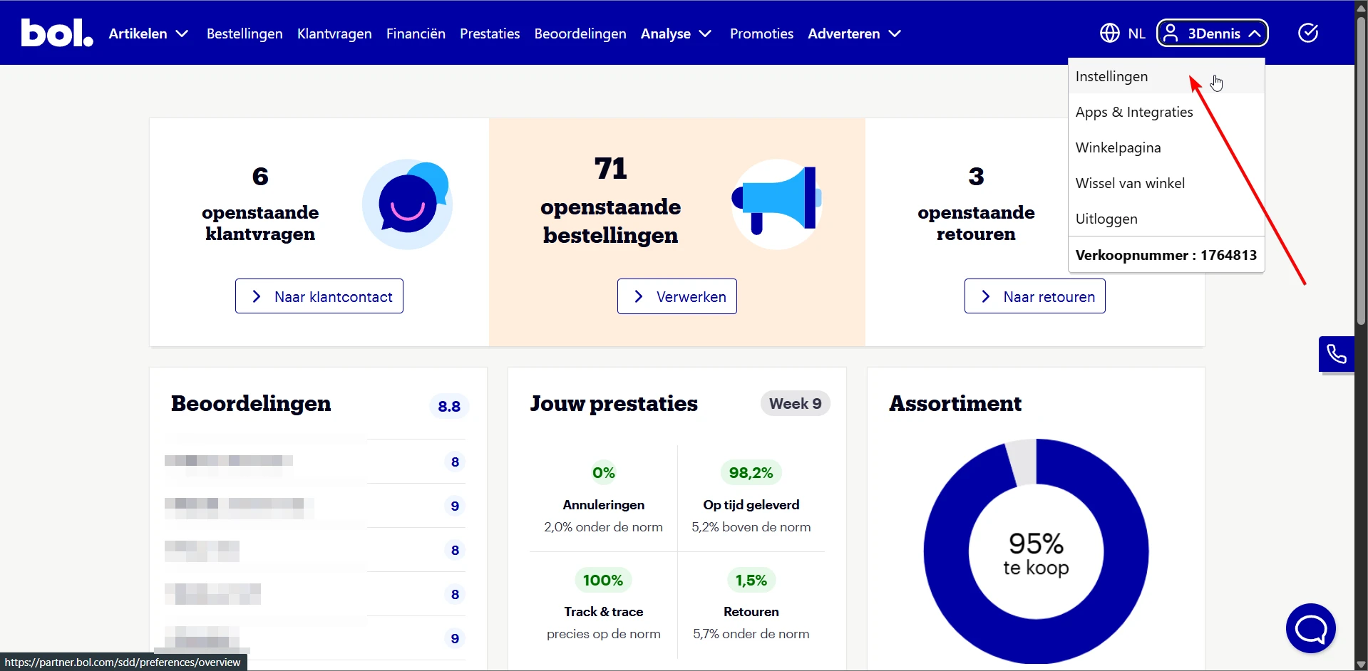Click the Naar retouren button
This screenshot has height=671, width=1368.
[1034, 296]
